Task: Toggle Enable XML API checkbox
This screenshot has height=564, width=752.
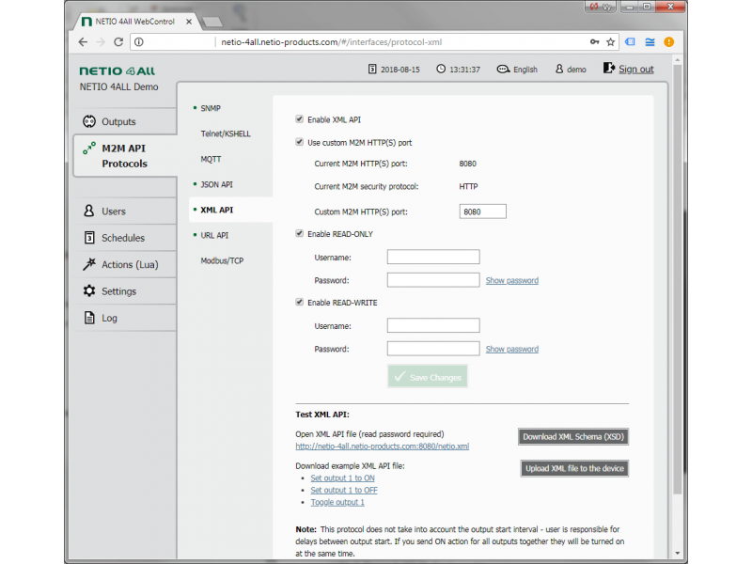Action: click(x=299, y=119)
